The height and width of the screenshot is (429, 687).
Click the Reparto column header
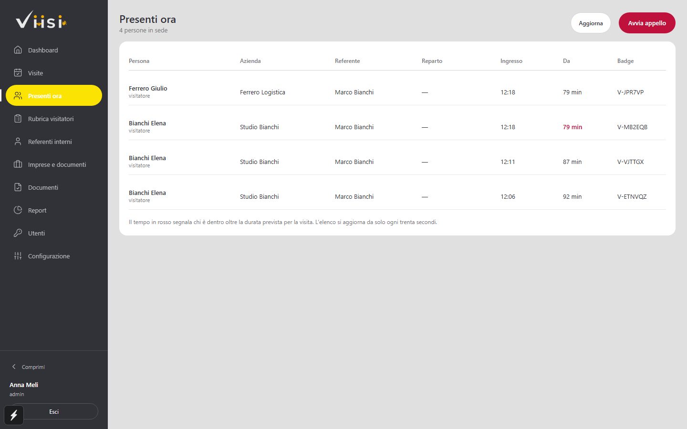tap(432, 61)
